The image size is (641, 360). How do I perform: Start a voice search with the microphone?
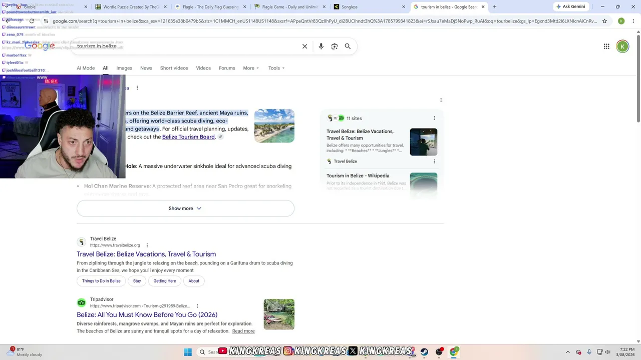pyautogui.click(x=321, y=46)
